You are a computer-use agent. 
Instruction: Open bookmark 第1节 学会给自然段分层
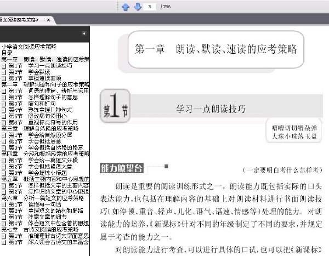pyautogui.click(x=41, y=135)
